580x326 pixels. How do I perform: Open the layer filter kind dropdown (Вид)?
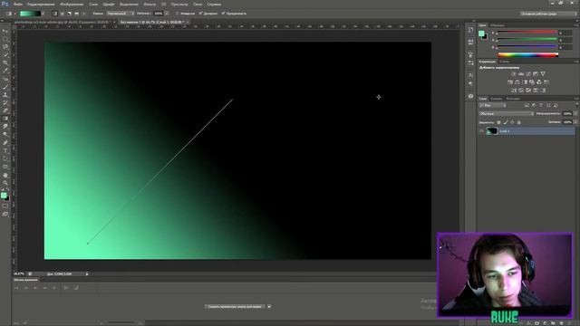pyautogui.click(x=492, y=106)
